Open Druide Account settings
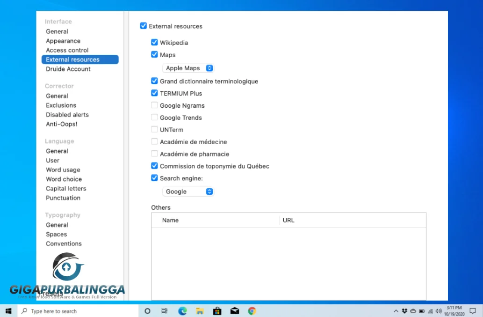483x317 pixels. coord(68,69)
